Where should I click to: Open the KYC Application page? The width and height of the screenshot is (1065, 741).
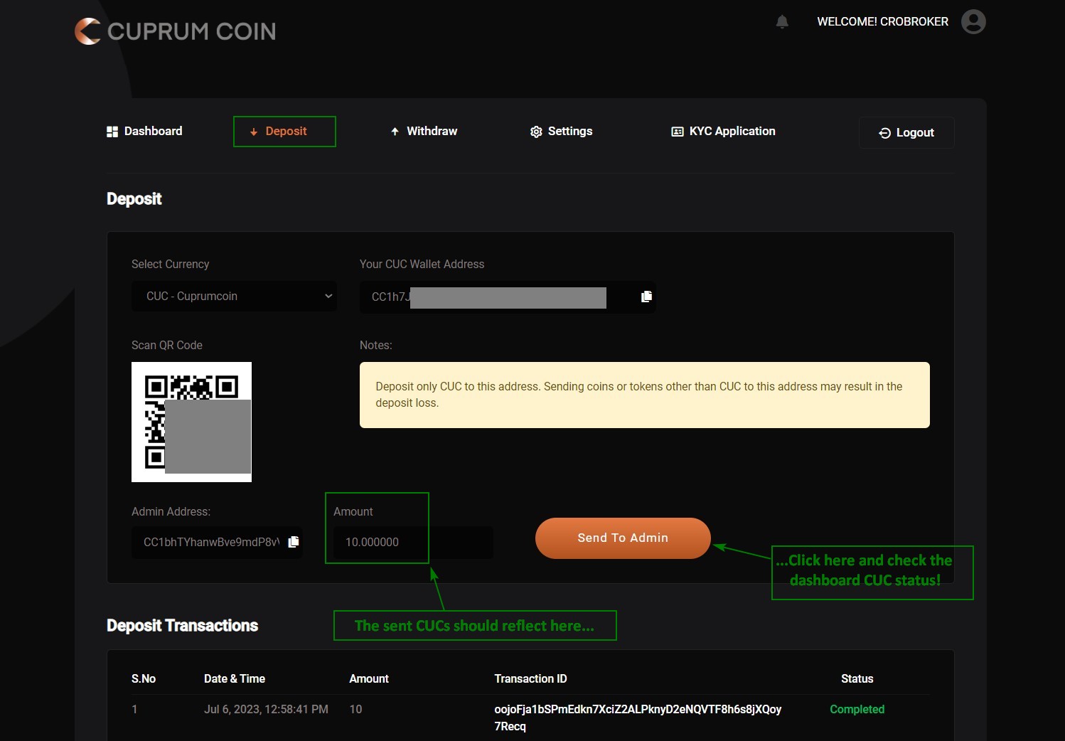point(732,132)
